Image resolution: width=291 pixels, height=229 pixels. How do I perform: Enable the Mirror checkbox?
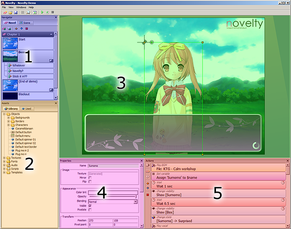point(90,178)
